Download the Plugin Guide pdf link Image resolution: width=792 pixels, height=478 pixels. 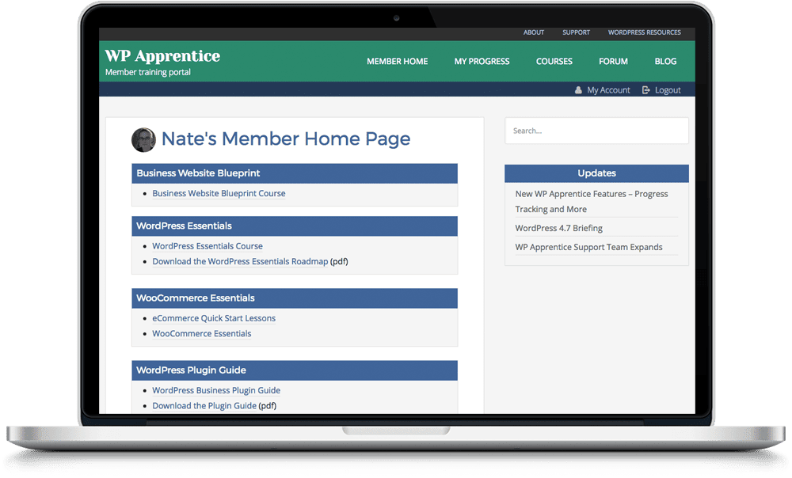click(204, 406)
